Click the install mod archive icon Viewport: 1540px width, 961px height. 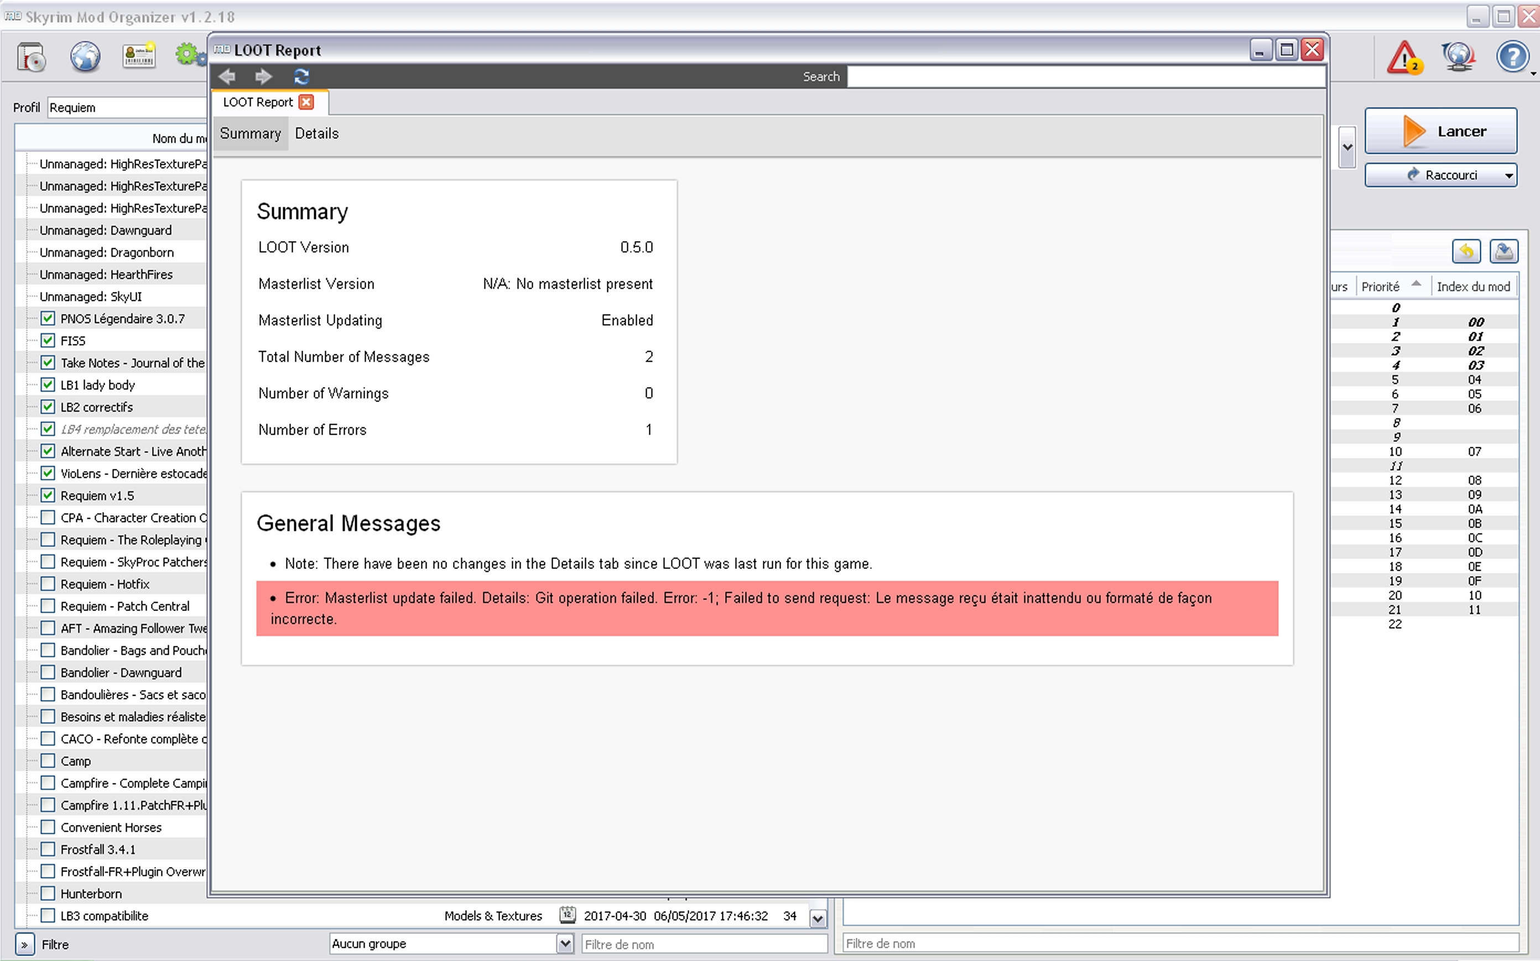coord(31,56)
